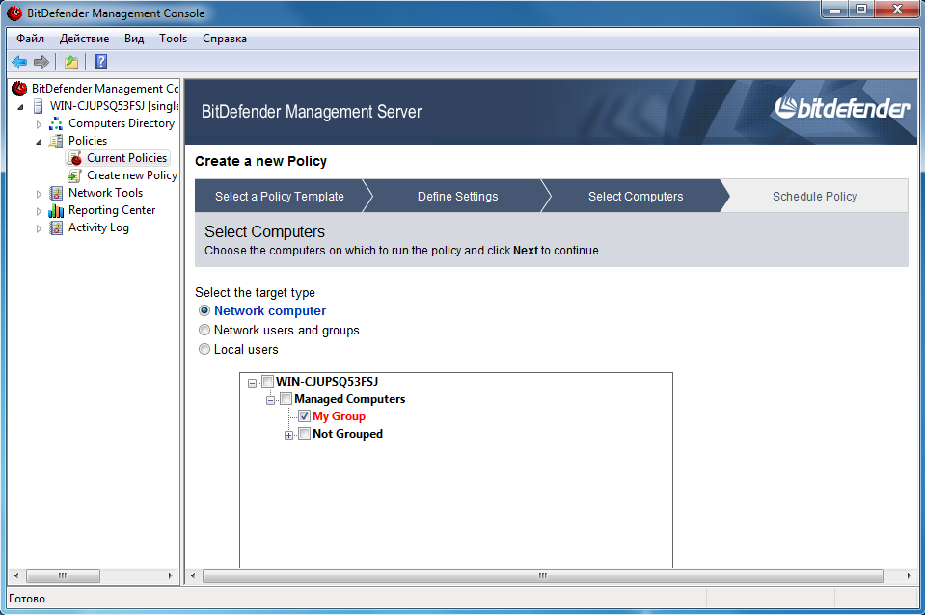925x615 pixels.
Task: Expand the Activity Log node
Action: click(39, 228)
